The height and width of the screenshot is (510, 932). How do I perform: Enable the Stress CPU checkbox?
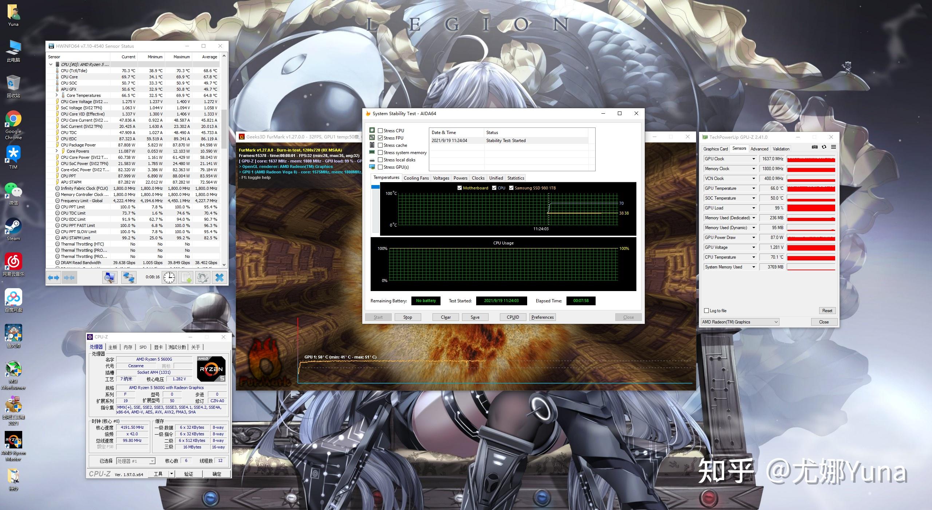(x=380, y=131)
